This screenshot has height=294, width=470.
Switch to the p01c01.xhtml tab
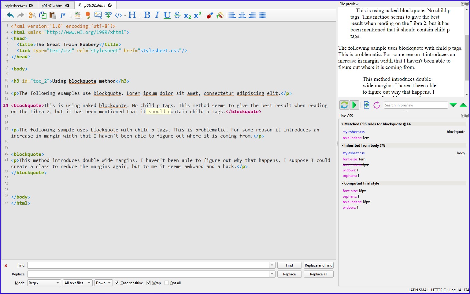coord(52,5)
